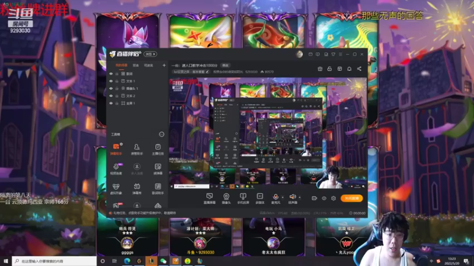Open Microsoft Edge from the taskbar

(127, 261)
